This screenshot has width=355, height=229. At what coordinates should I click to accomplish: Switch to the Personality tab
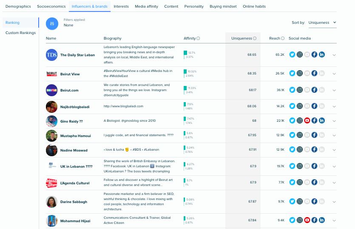pos(194,6)
